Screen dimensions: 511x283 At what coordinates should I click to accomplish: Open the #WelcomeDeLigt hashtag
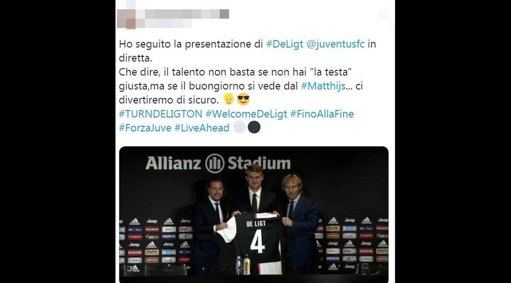coord(247,114)
